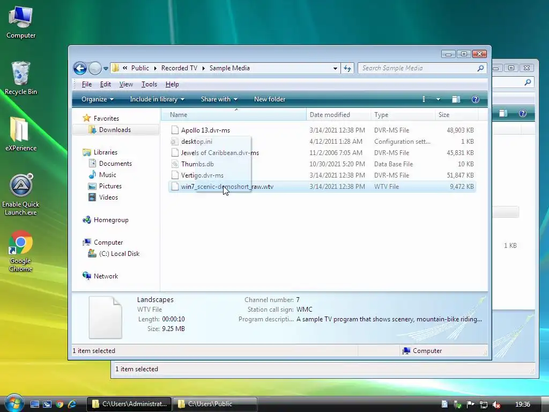Click the muted volume tray icon
549x412 pixels.
496,404
